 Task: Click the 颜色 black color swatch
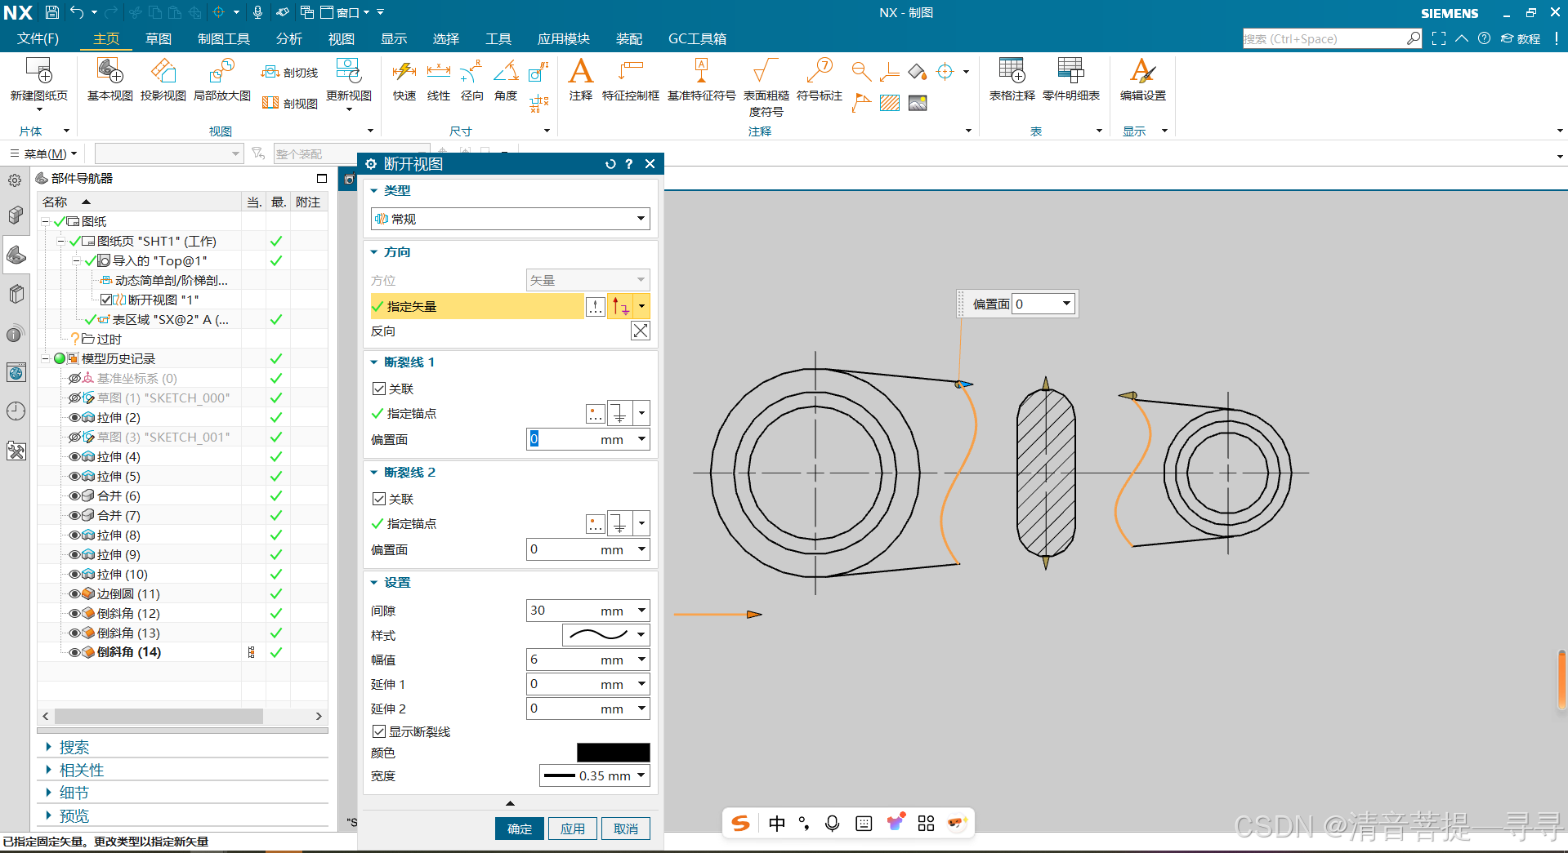(613, 752)
